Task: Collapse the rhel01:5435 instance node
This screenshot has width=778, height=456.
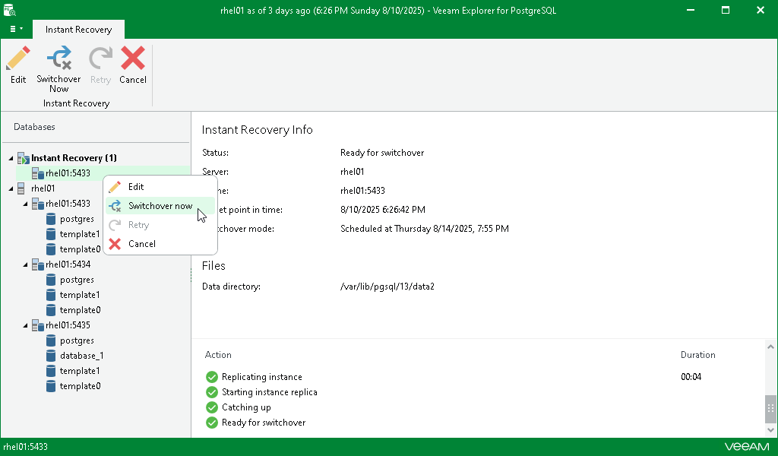Action: [x=26, y=325]
